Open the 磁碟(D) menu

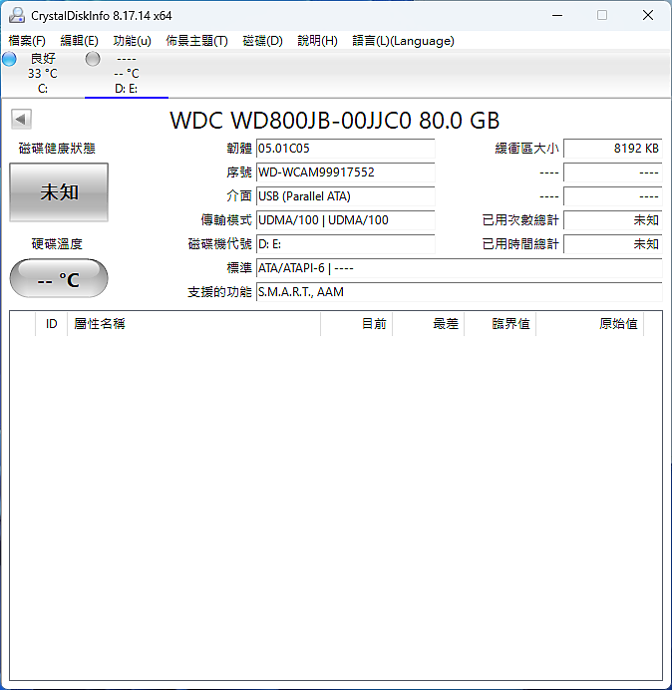tap(263, 41)
